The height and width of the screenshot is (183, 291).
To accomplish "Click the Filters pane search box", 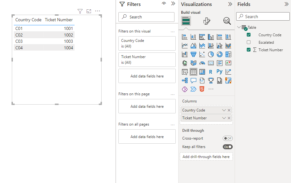I will (146, 17).
